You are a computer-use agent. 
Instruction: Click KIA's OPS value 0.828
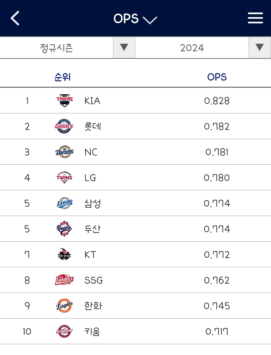pyautogui.click(x=217, y=101)
